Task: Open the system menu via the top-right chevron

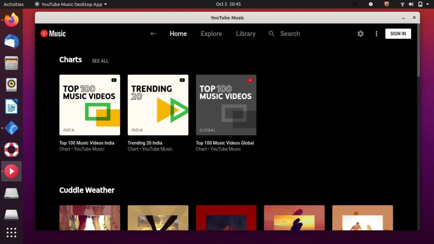Action: 428,4
